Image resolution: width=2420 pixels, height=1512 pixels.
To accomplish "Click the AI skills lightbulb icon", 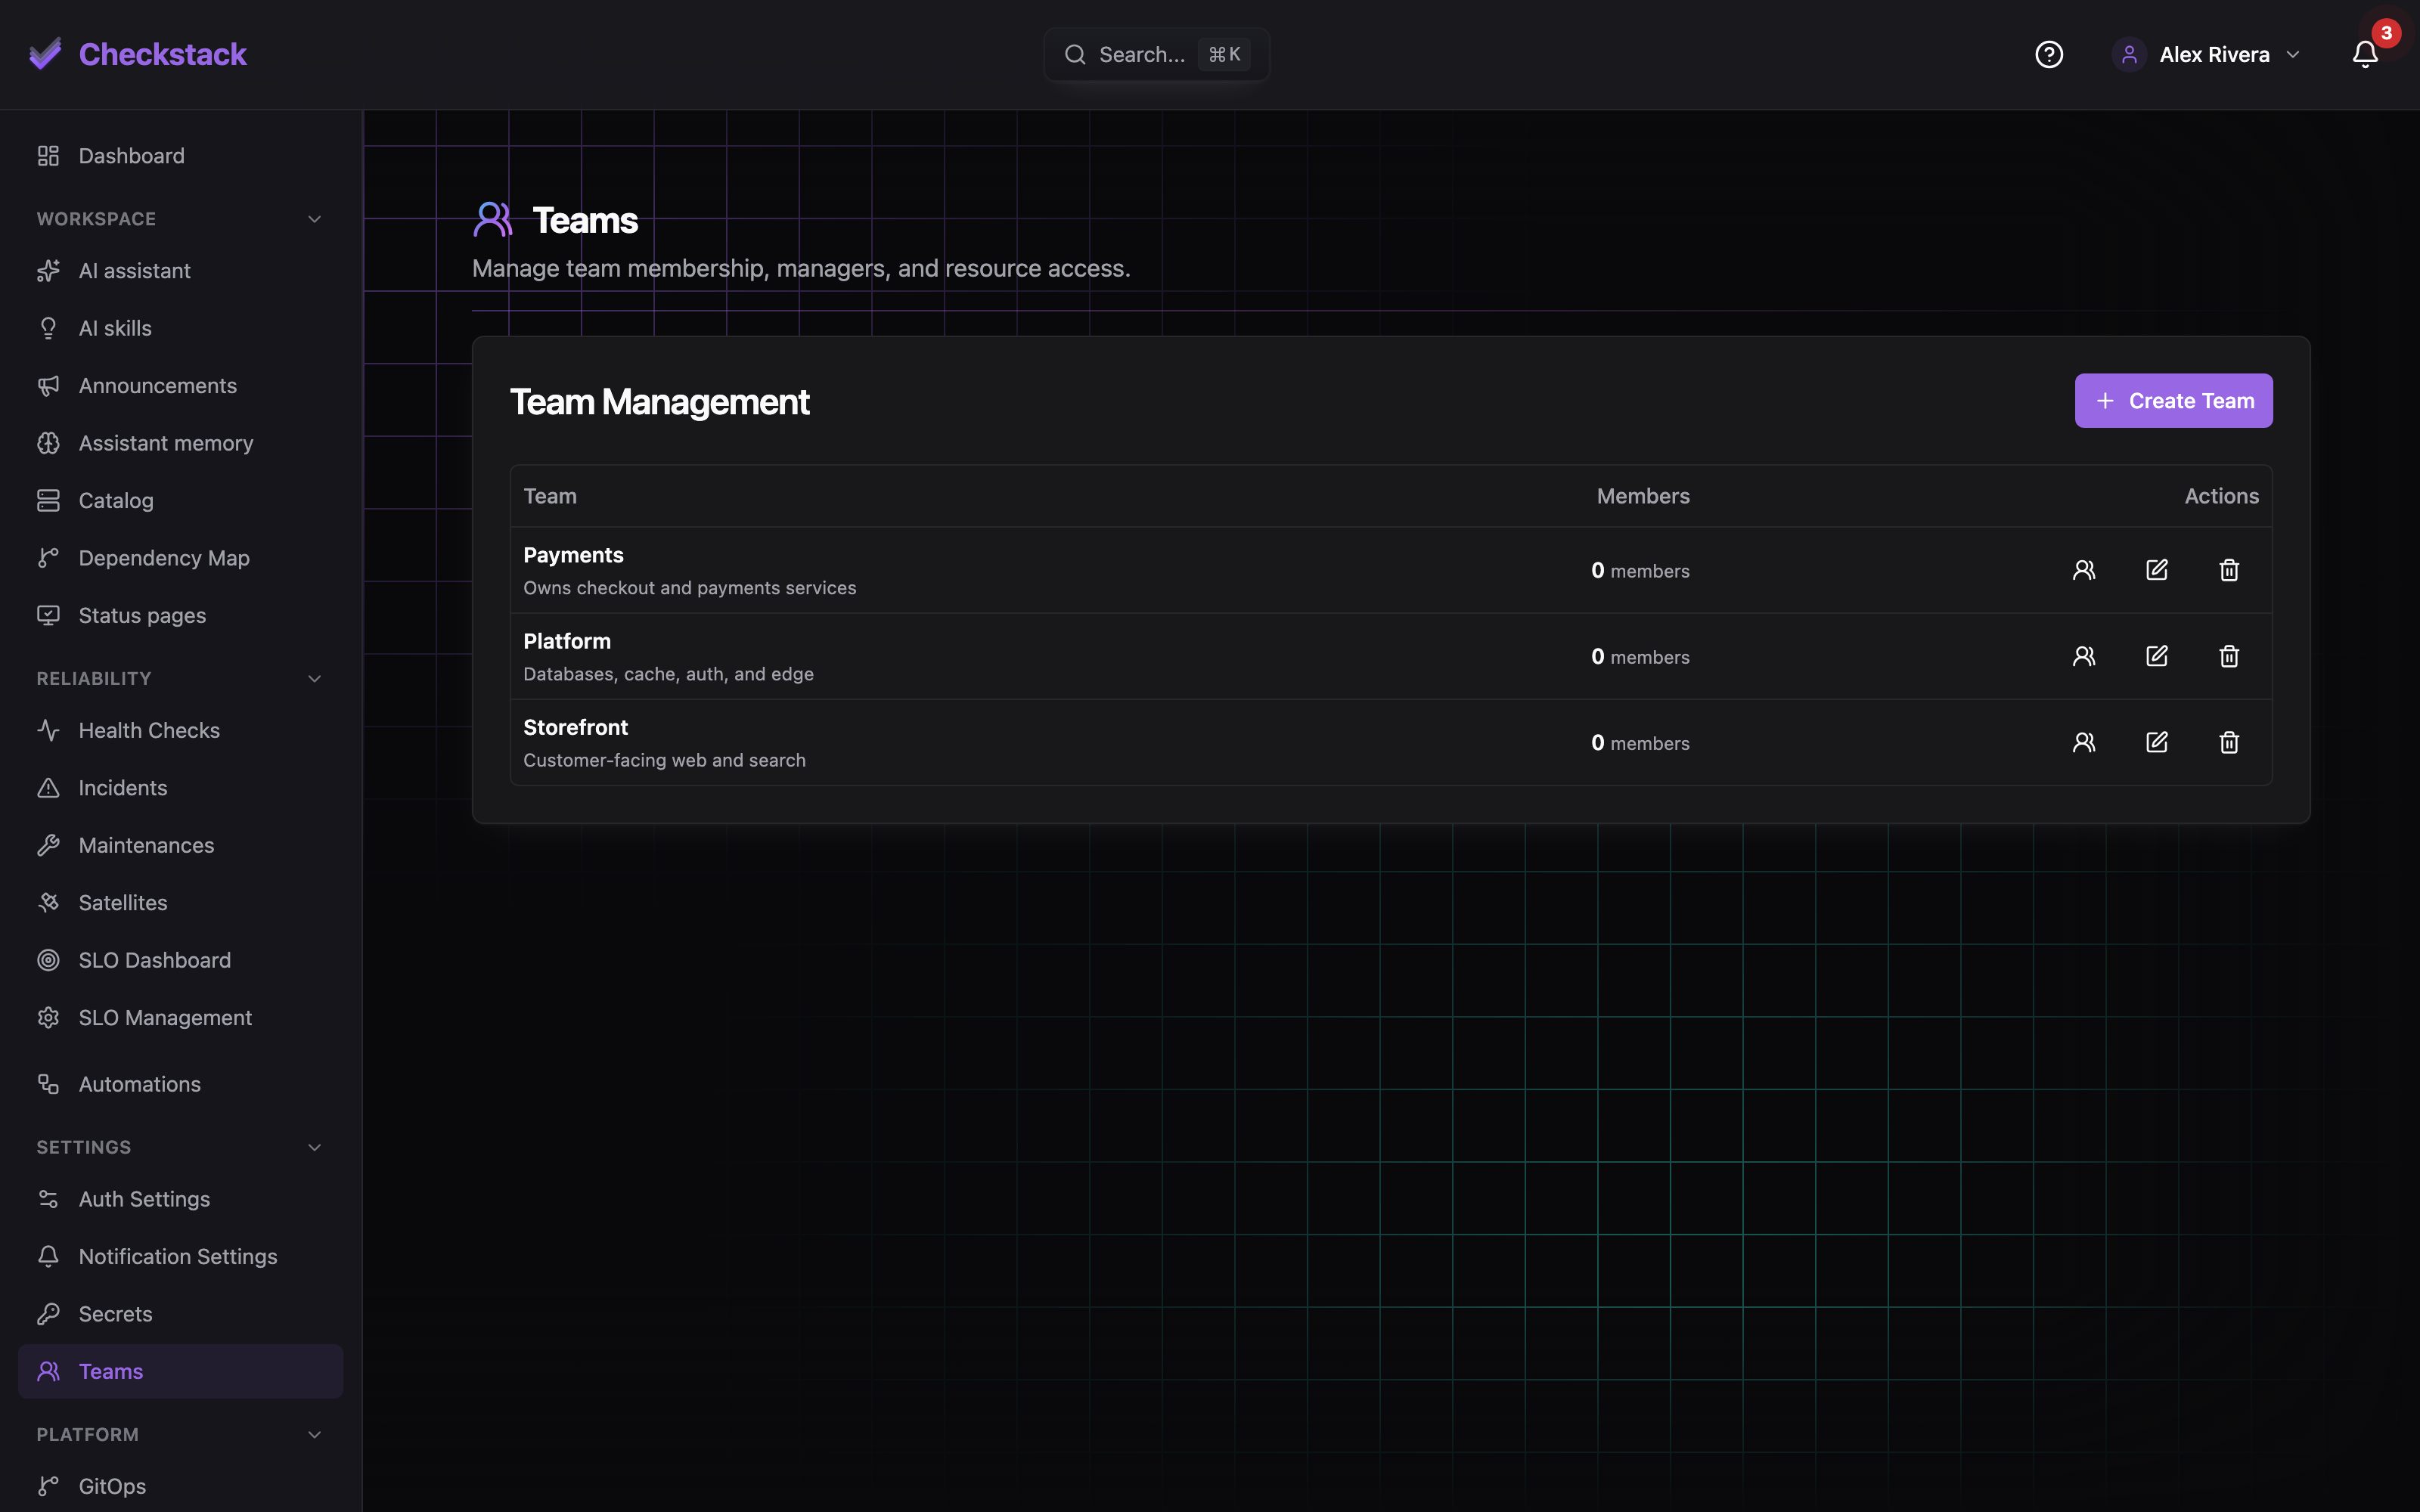I will pos(48,328).
